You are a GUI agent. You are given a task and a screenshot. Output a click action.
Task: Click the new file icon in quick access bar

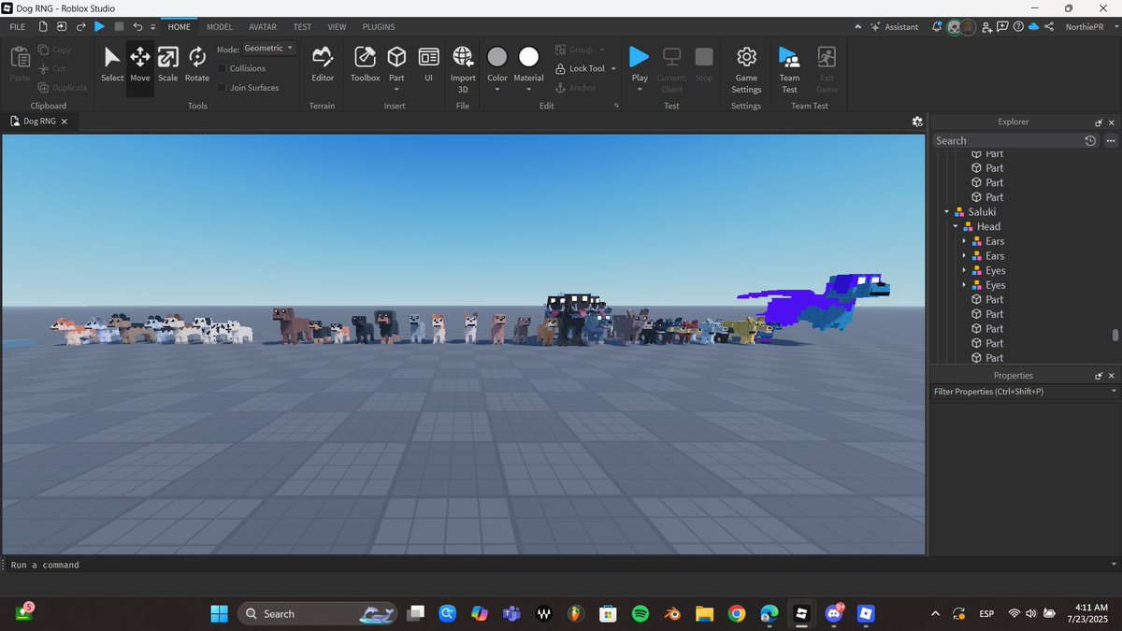click(x=43, y=27)
